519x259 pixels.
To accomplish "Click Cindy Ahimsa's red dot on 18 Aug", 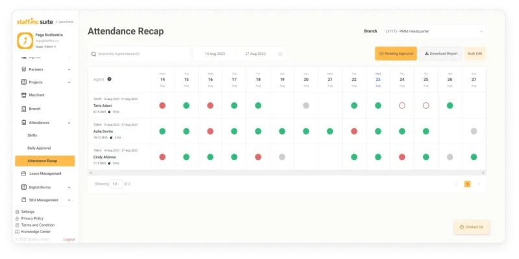I will (258, 157).
